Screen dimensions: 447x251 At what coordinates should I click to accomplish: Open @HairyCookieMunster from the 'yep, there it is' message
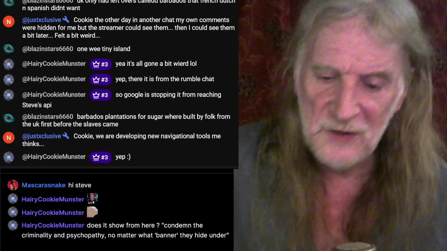click(54, 79)
